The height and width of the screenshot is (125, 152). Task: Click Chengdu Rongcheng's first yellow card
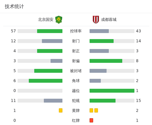click(x=91, y=110)
